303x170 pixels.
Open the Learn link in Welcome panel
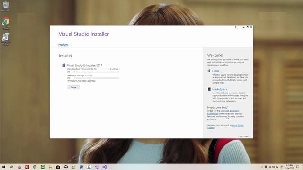(215, 71)
